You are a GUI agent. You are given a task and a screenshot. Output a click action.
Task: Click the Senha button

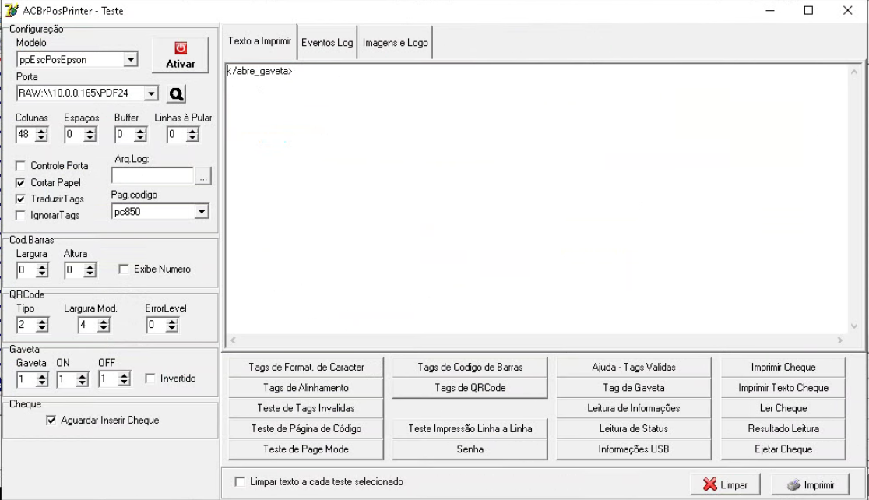(x=470, y=449)
